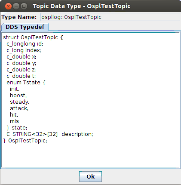Click the closing line '} OsplTestTopic;'
This screenshot has width=181, height=185.
point(25,141)
